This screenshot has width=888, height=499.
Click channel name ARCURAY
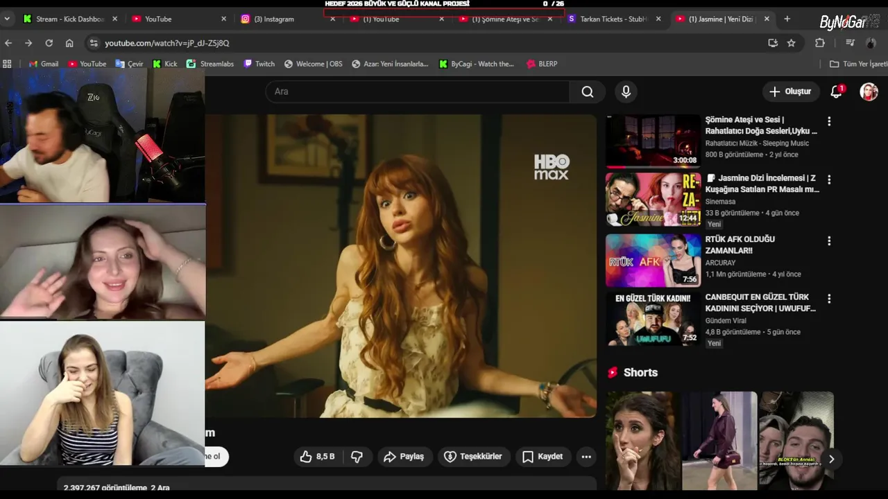pyautogui.click(x=720, y=263)
